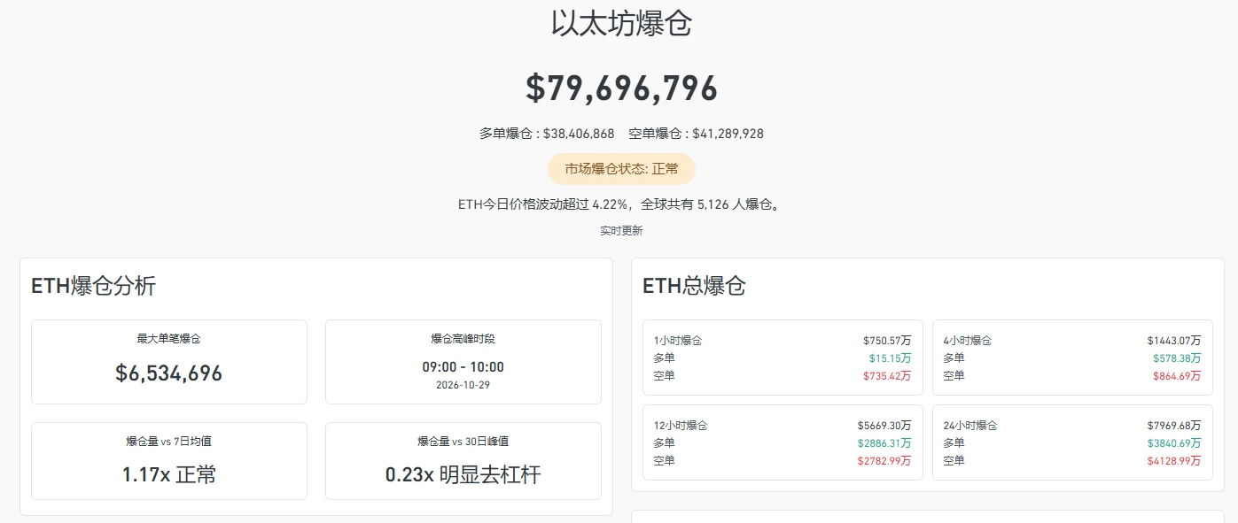Click the 市场爆仓状态: 正常 status badge
The image size is (1238, 523).
click(621, 169)
